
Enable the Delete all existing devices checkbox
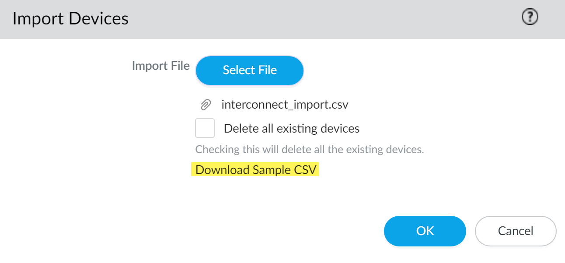[205, 128]
